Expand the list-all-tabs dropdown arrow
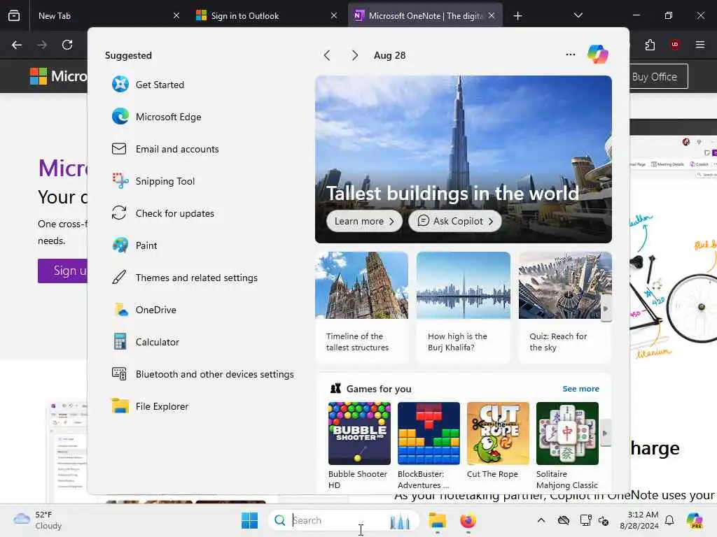This screenshot has width=717, height=537. click(578, 15)
